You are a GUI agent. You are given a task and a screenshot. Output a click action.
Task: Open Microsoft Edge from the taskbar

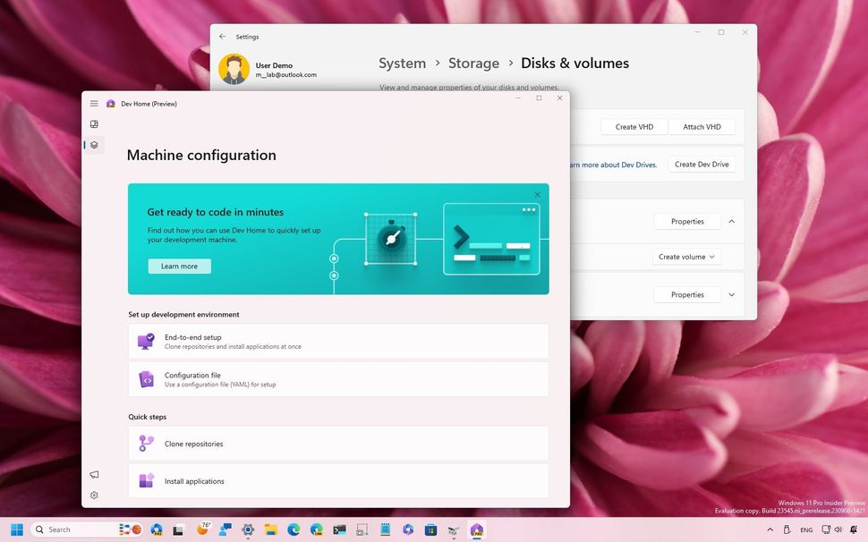294,529
